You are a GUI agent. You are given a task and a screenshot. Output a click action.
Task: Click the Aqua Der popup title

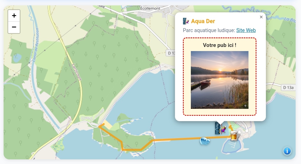pos(203,21)
